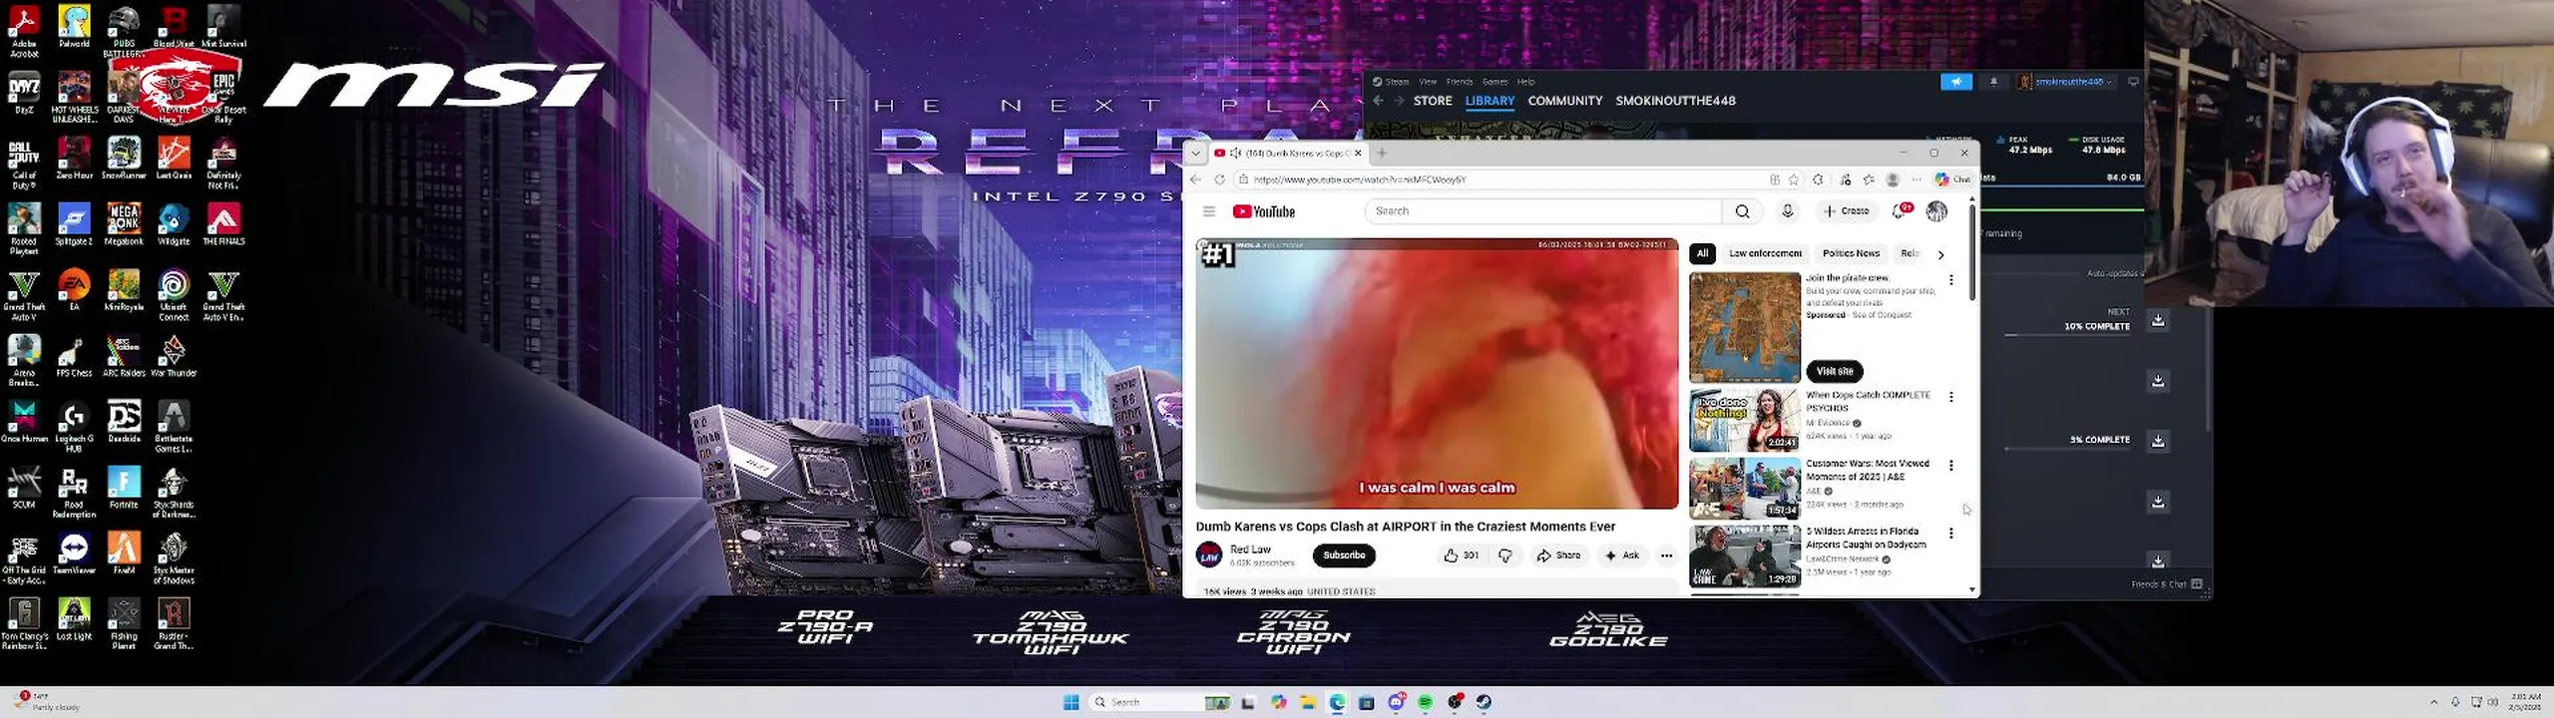Dislike the video with thumbs-down button

[x=1505, y=555]
